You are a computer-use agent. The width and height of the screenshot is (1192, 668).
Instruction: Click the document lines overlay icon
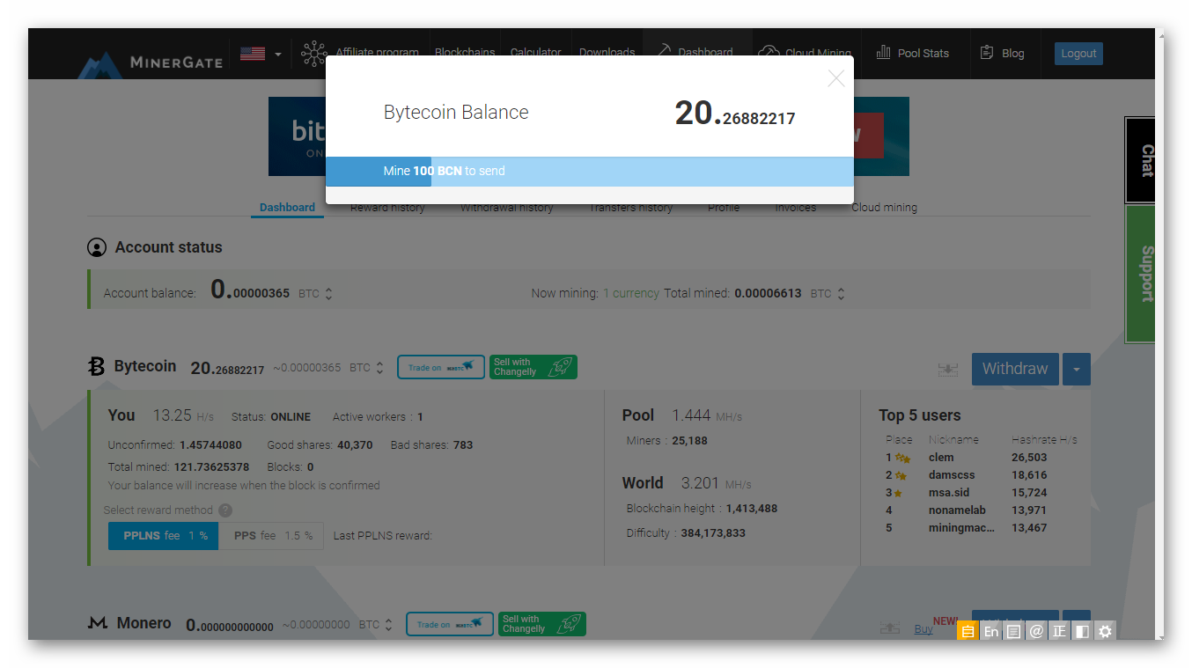pos(1013,631)
